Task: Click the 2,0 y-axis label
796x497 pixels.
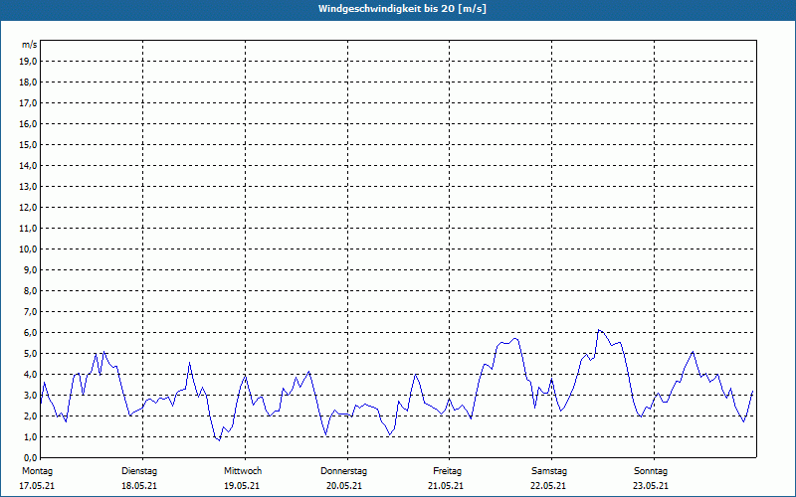Action: 31,415
